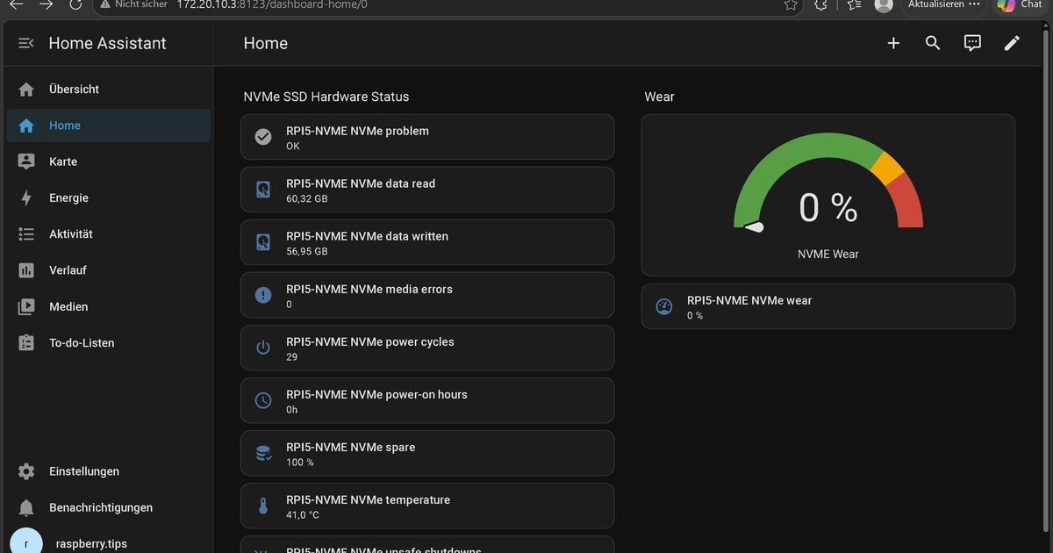The image size is (1053, 553).
Task: Collapse the sidebar with the menu icon
Action: [x=26, y=43]
